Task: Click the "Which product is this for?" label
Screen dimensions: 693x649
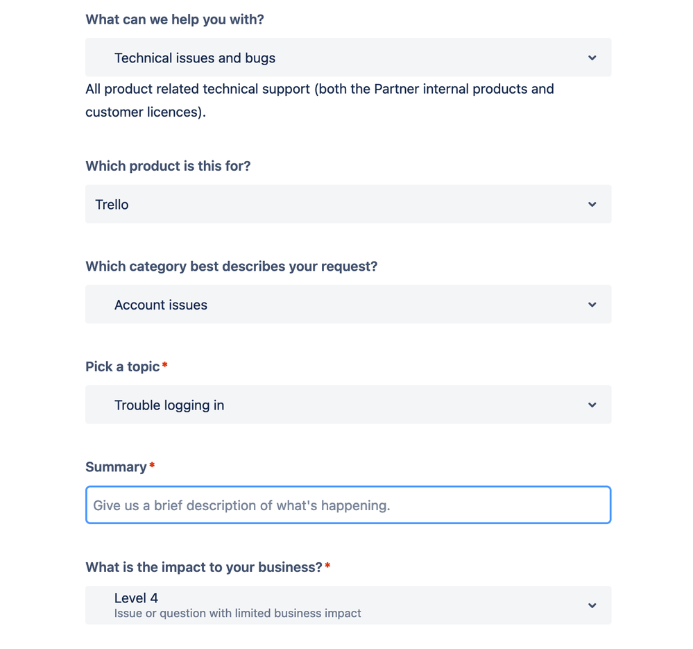Action: [167, 166]
